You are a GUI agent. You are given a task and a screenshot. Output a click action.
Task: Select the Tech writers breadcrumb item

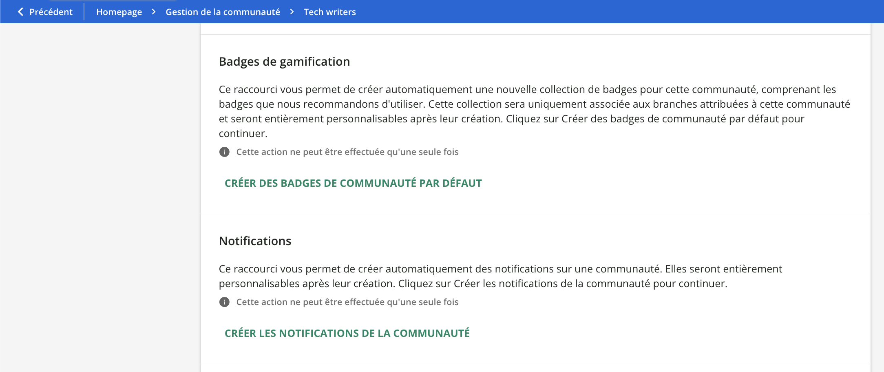[329, 11]
